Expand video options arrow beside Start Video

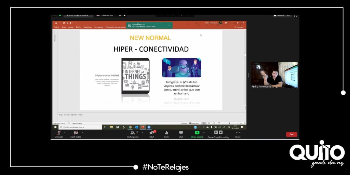pyautogui.click(x=83, y=133)
